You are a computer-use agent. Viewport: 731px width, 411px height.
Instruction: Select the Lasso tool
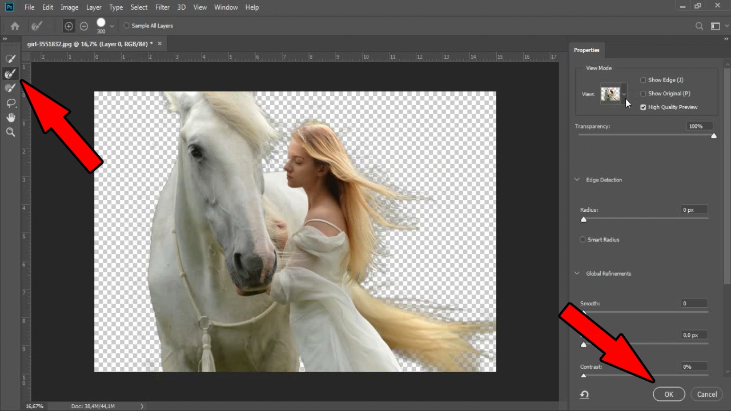(x=10, y=103)
